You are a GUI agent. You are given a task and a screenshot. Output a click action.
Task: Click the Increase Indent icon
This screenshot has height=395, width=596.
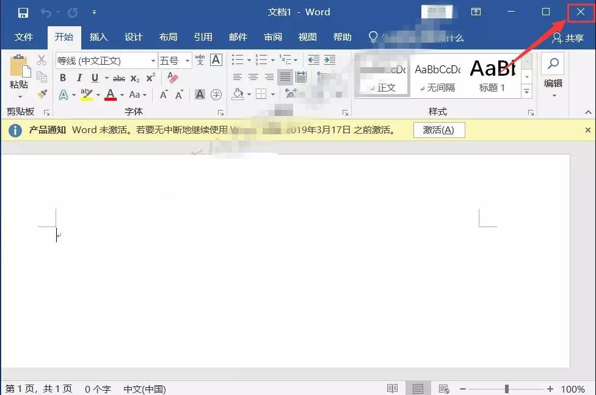[x=330, y=60]
